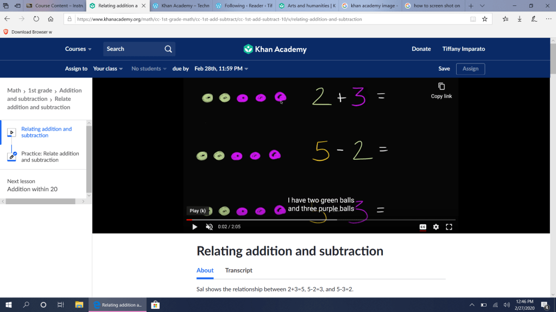Open the Microsoft Store taskbar icon
Image resolution: width=556 pixels, height=312 pixels.
coord(155,305)
